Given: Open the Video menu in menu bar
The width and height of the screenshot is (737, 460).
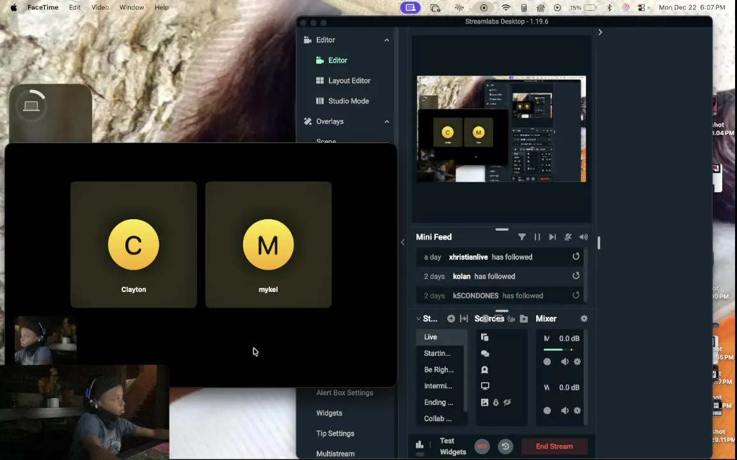Looking at the screenshot, I should [100, 8].
